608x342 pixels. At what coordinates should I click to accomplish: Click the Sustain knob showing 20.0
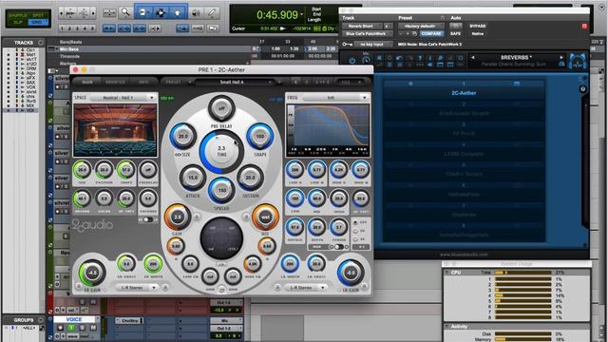click(x=250, y=178)
